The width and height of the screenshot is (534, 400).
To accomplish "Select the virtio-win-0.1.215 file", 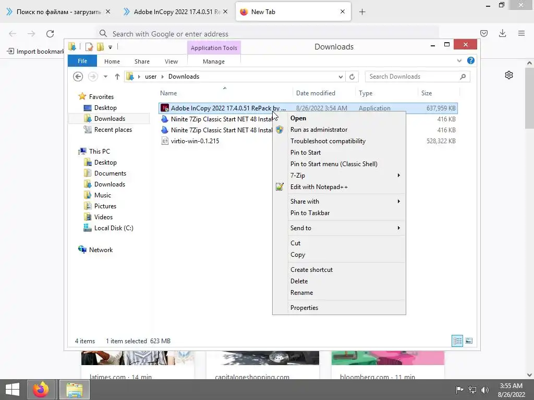I will coord(195,141).
